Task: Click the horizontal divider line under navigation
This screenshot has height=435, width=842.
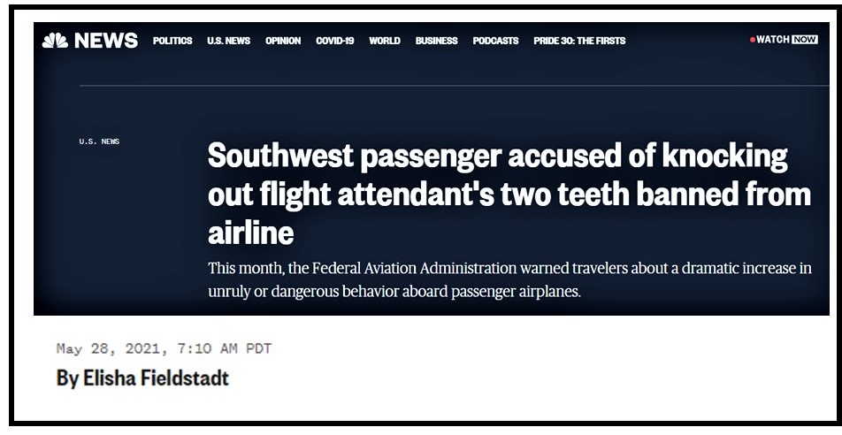Action: point(442,86)
